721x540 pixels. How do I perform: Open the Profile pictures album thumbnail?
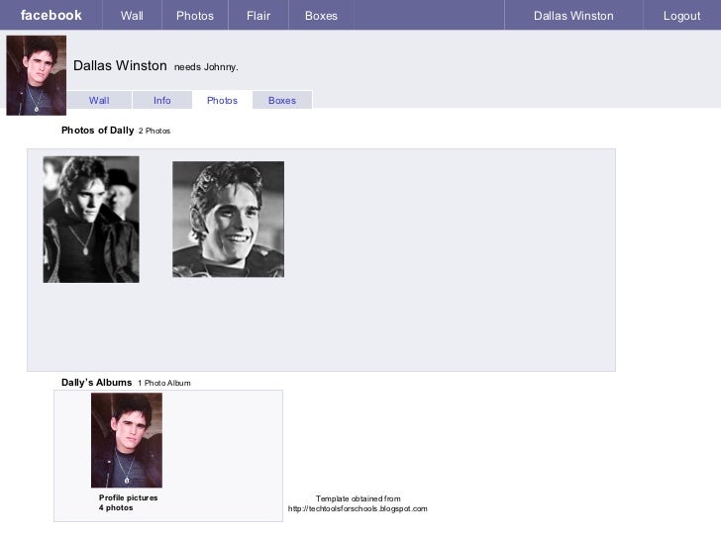tap(127, 440)
